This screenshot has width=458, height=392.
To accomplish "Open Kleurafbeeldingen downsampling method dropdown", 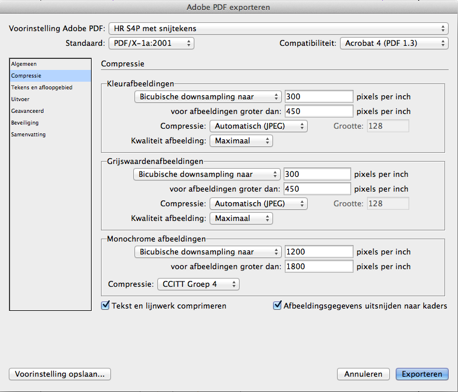I will (208, 97).
